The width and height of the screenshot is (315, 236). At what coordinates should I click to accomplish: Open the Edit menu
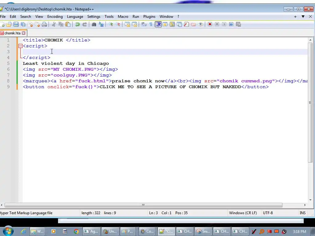coord(13,17)
